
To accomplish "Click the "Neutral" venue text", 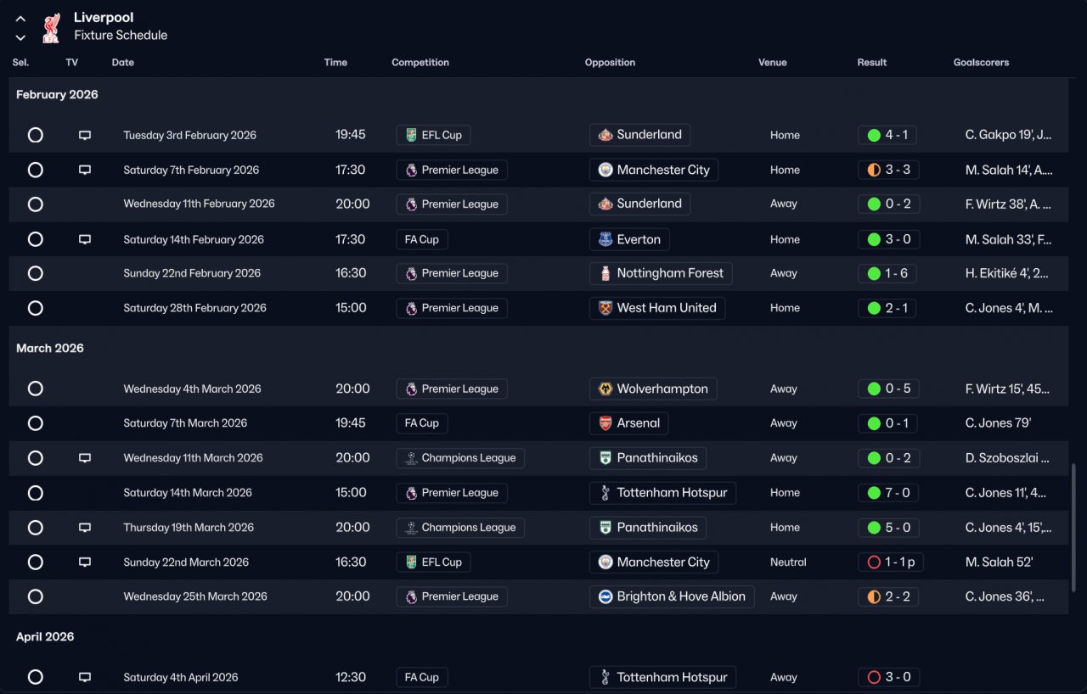I will 788,562.
